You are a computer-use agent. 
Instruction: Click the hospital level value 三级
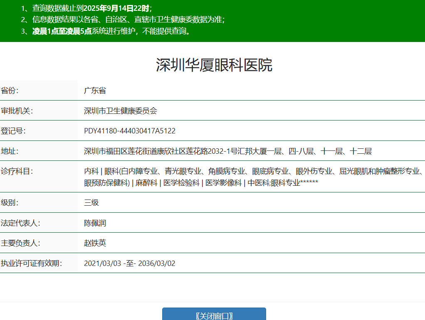[x=91, y=203]
